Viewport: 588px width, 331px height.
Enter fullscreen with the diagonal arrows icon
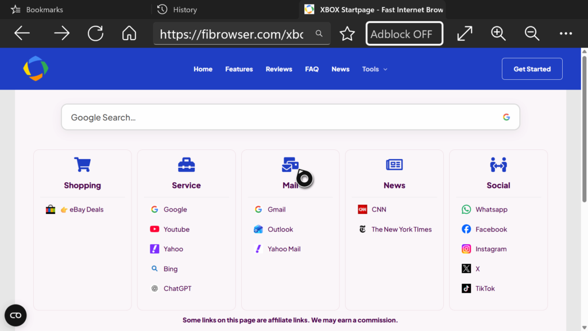(465, 33)
